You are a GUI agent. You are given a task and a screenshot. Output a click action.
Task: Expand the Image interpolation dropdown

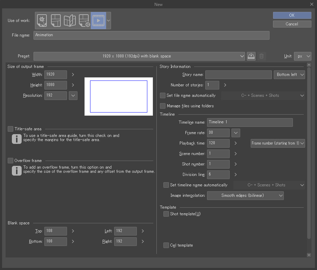coord(245,195)
